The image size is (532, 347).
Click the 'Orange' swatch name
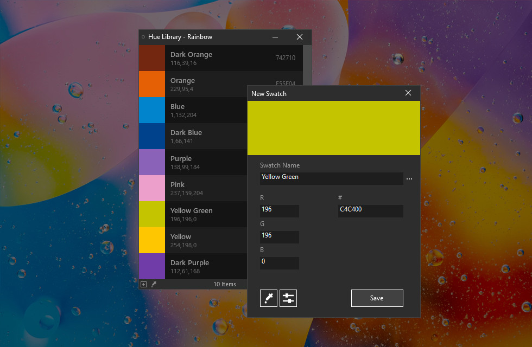tap(182, 81)
